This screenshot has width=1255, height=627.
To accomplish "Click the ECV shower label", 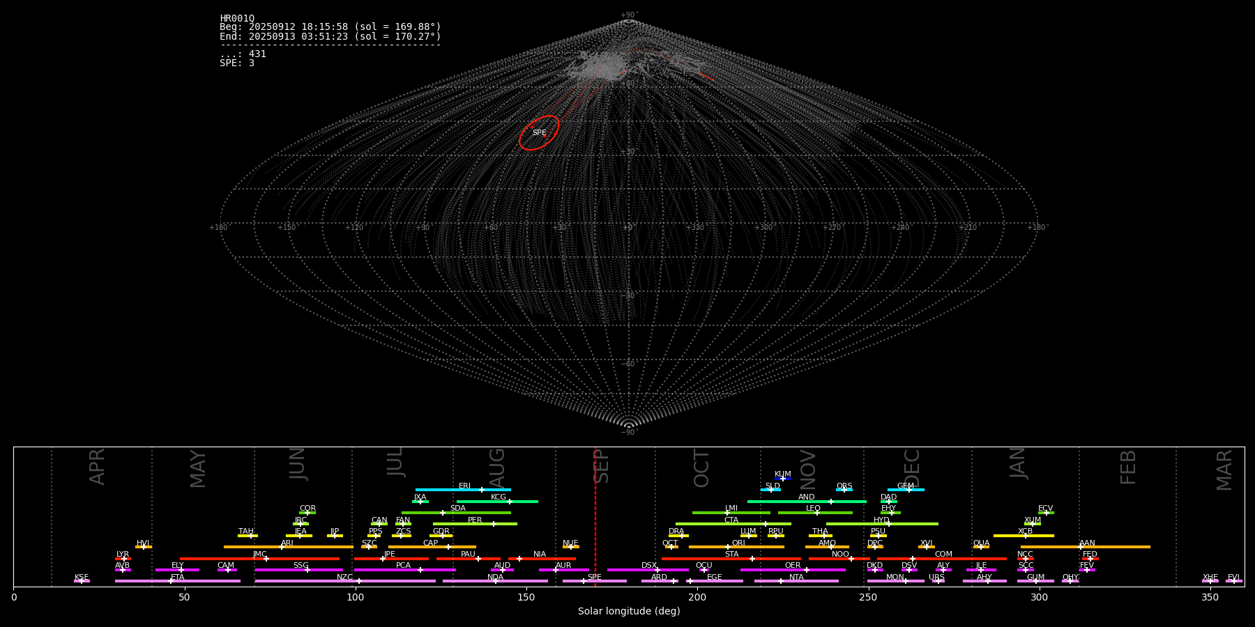I will (1045, 508).
